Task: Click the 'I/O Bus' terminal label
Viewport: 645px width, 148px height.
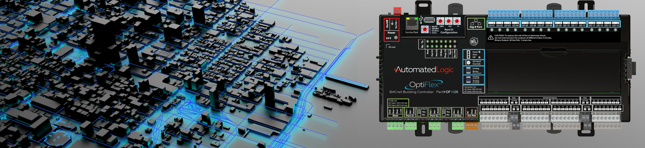Action: click(458, 116)
